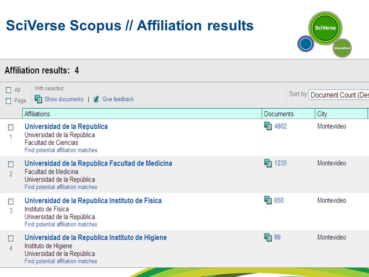Viewport: 369px width, 277px height.
Task: Open Universidad de la Republica Instituto de Higiene link
Action: click(96, 237)
